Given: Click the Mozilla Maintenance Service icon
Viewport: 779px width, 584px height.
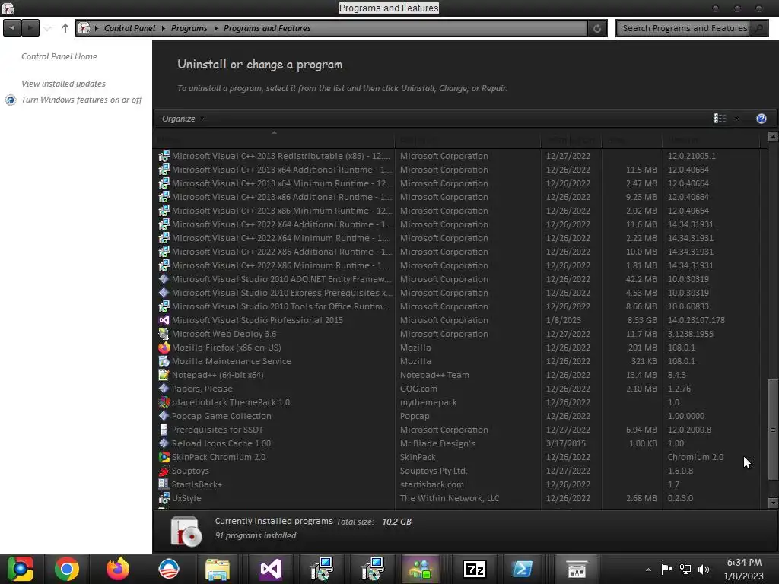Looking at the screenshot, I should point(164,361).
